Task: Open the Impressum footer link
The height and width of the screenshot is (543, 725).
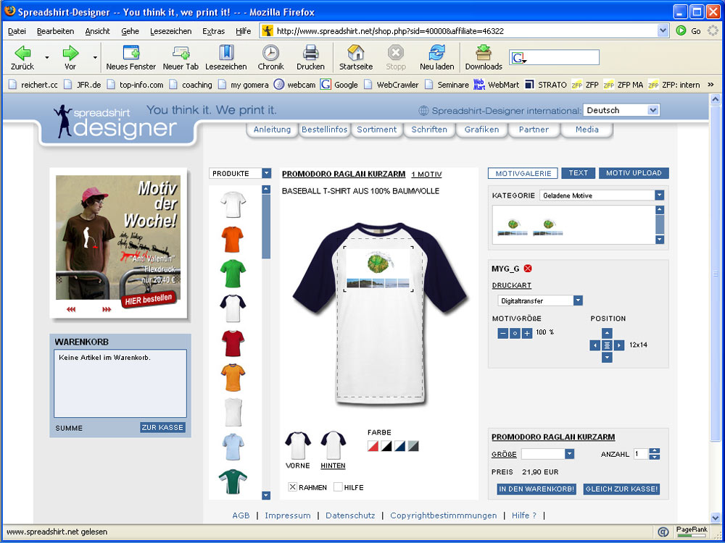Action: pos(288,515)
